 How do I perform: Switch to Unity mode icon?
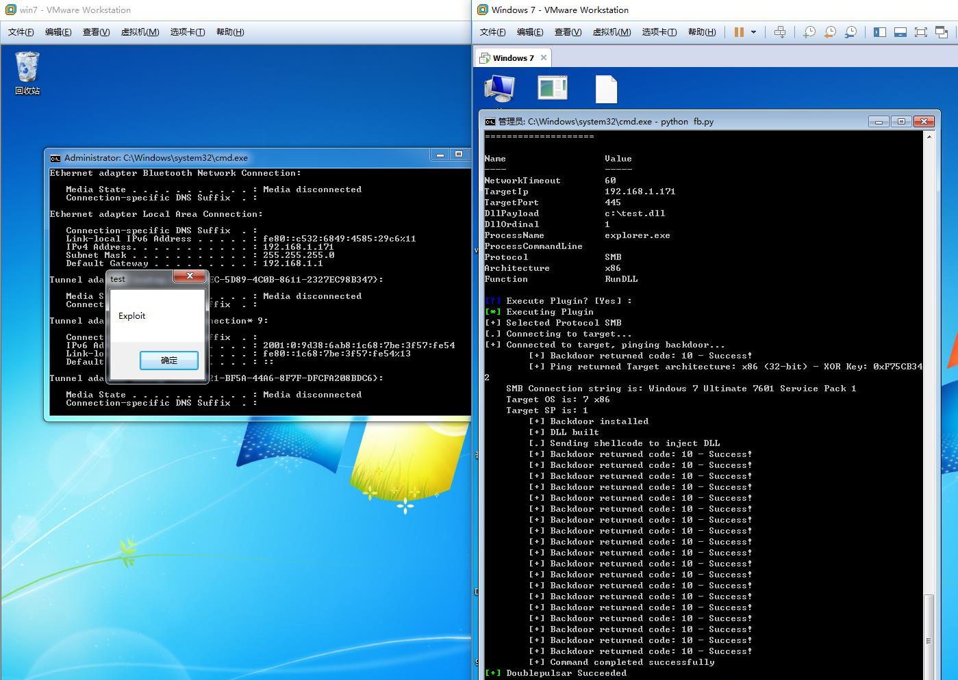point(942,32)
